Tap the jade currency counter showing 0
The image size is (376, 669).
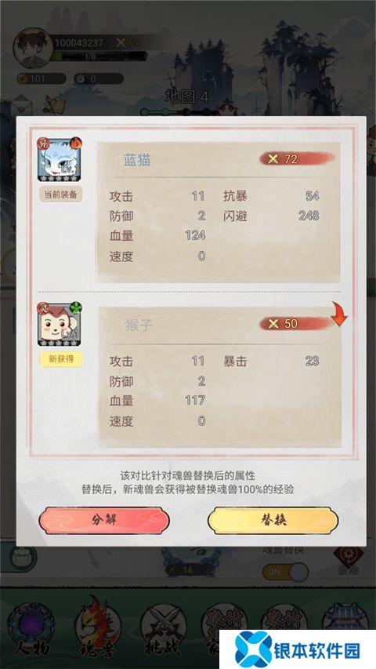pos(99,79)
